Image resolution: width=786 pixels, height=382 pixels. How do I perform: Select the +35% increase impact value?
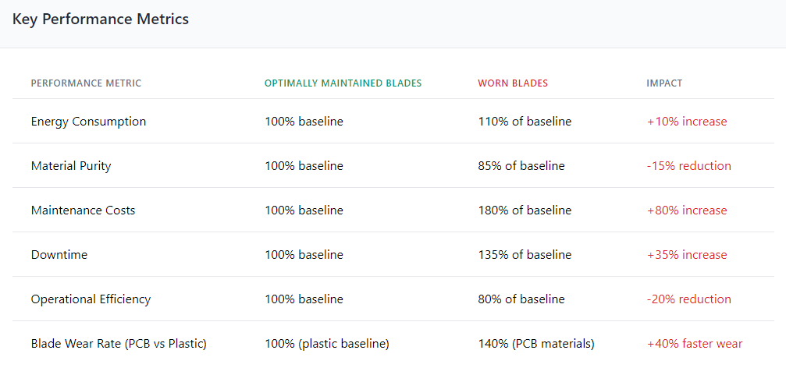click(686, 255)
